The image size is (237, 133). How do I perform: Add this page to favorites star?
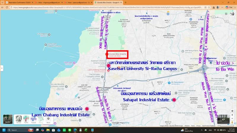209,7
